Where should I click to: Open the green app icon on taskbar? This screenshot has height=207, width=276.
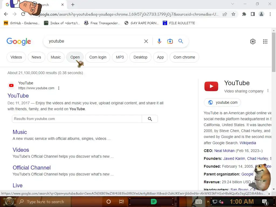coord(153,202)
